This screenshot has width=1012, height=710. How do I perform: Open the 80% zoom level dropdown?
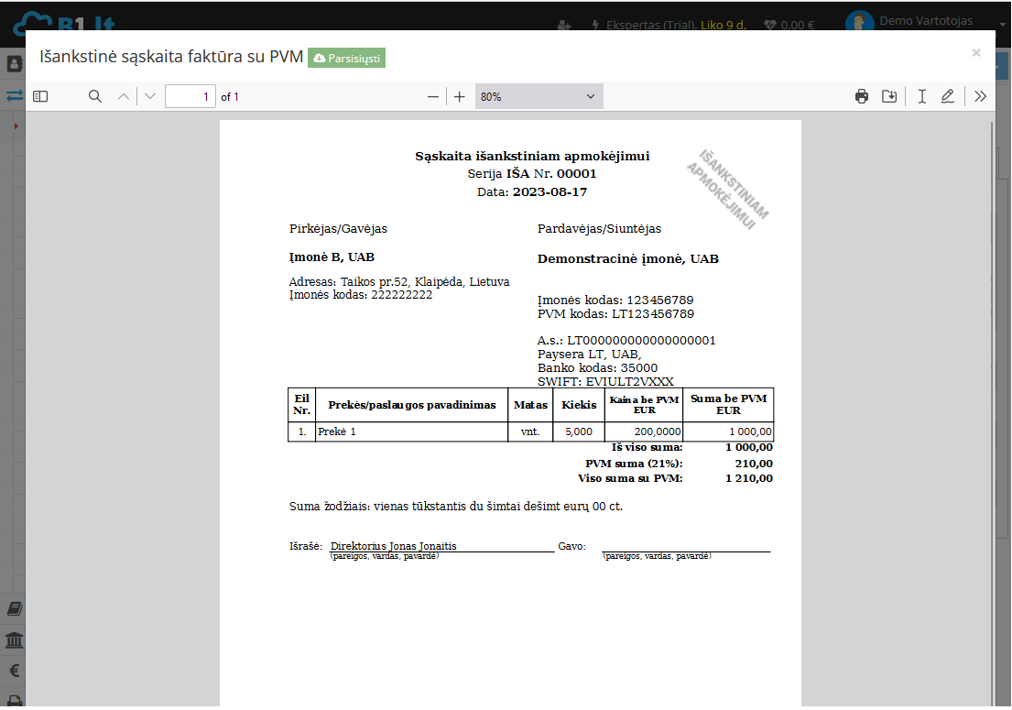[539, 96]
